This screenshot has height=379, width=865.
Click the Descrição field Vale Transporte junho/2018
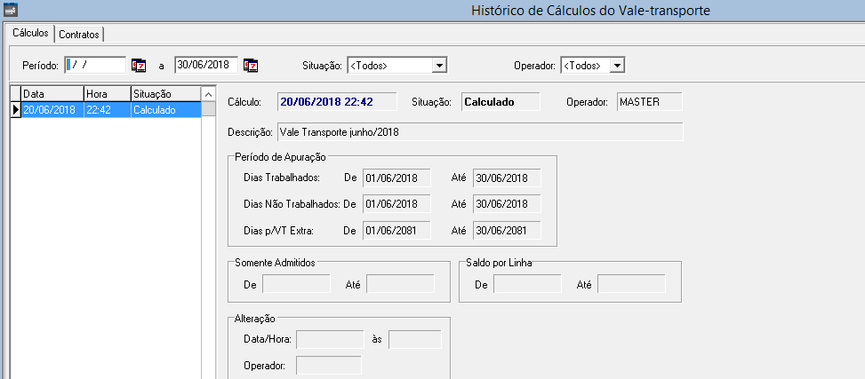pos(479,131)
